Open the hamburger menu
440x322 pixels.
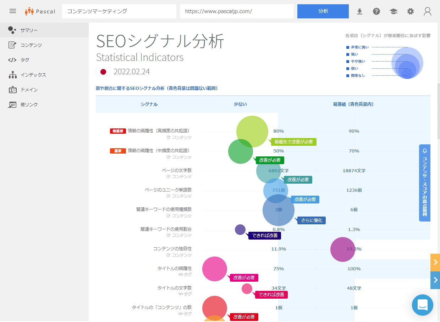click(x=13, y=11)
